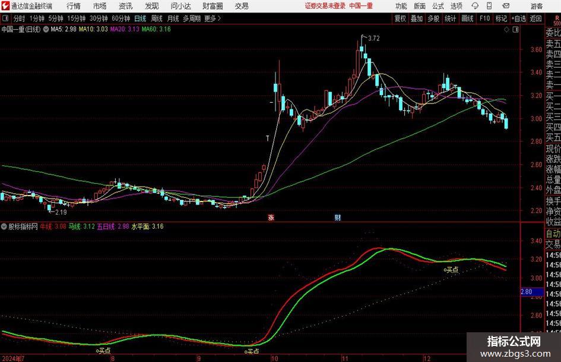
Task: Click the blue 财 event marker
Action: (x=337, y=217)
